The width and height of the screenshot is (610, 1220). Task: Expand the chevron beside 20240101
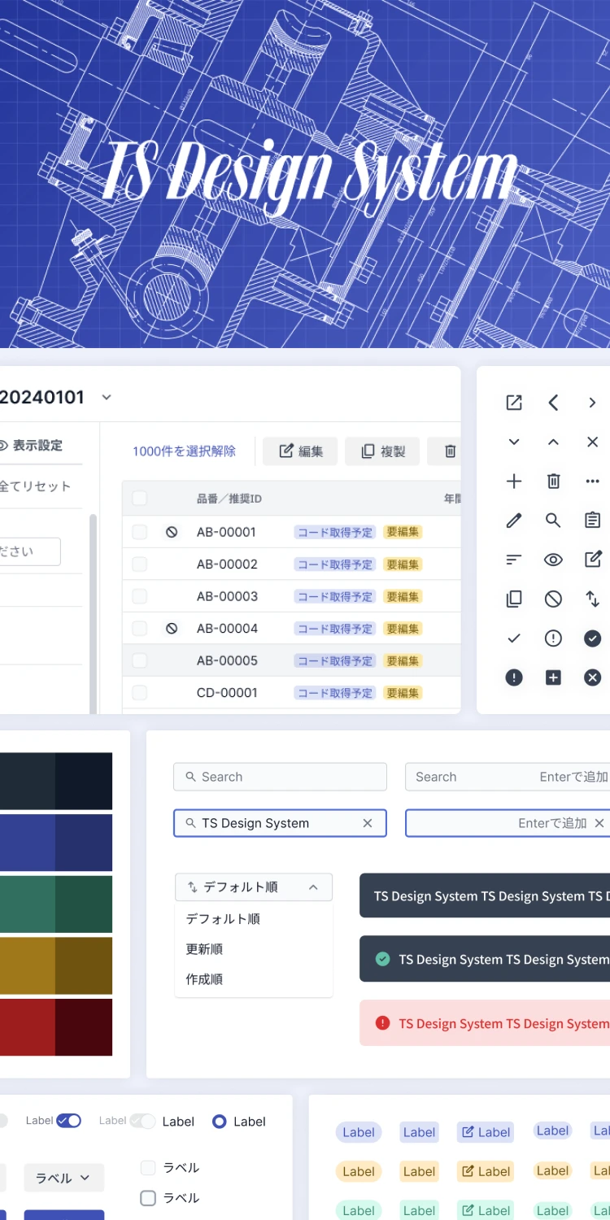[x=106, y=398]
